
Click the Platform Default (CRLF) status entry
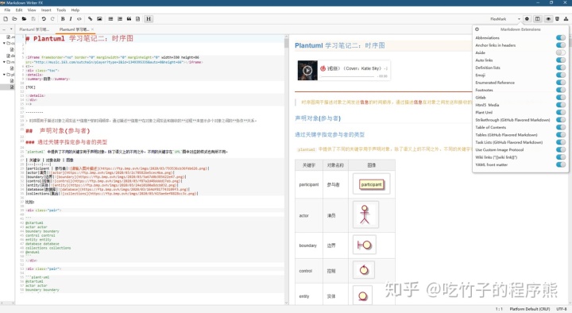coord(530,309)
